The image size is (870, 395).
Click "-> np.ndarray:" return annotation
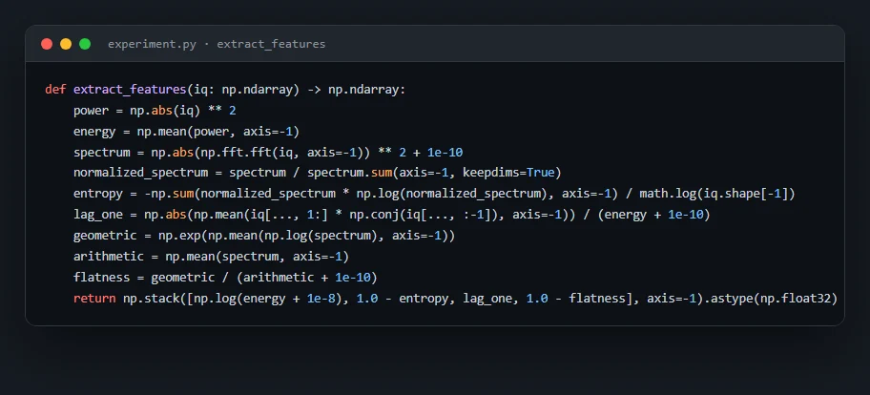coord(357,90)
